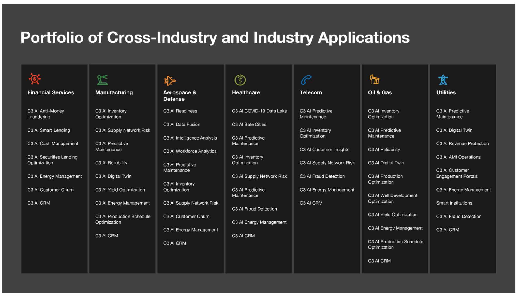This screenshot has width=519, height=296.
Task: Click the Oil & Gas pump icon
Action: [374, 79]
